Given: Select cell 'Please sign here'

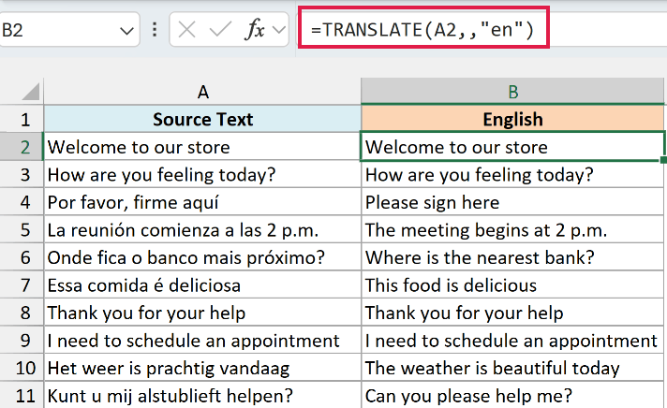Looking at the screenshot, I should [512, 202].
